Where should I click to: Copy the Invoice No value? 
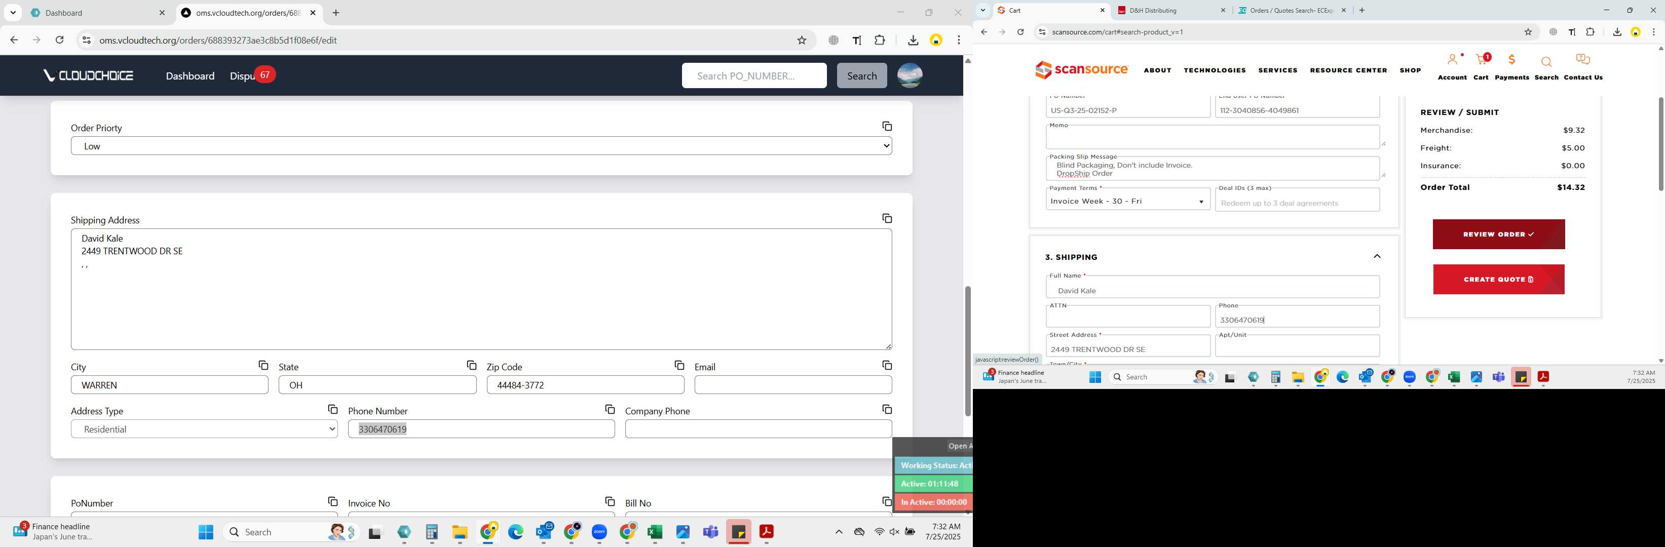tap(610, 502)
